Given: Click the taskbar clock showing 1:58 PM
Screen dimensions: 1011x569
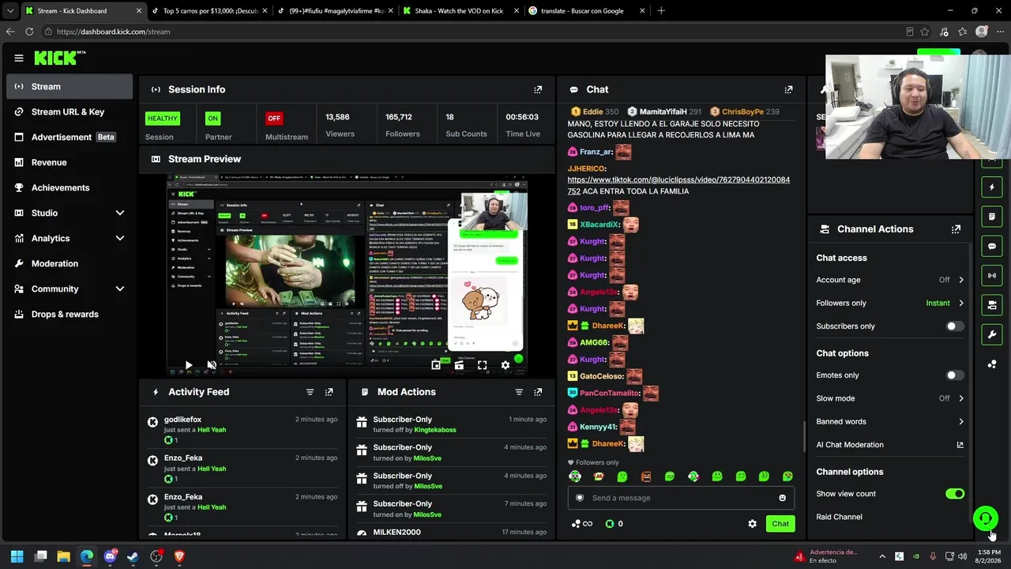Looking at the screenshot, I should pos(989,556).
